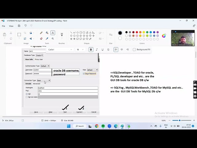
Task: Toggle Bold text formatting
Action: 91,50
